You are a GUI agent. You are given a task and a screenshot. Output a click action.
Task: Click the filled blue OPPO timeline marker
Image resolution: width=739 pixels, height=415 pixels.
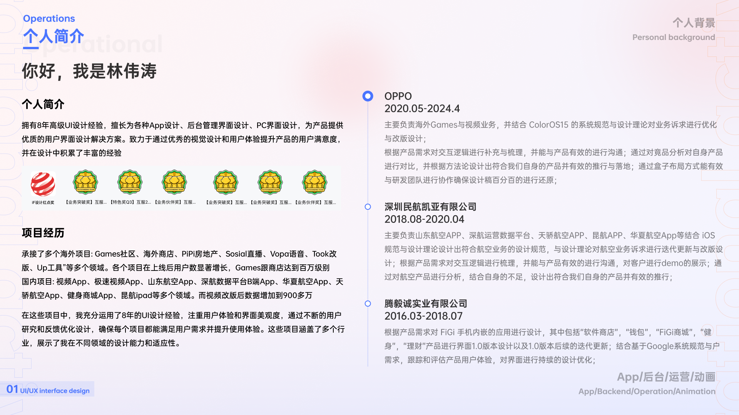(x=368, y=96)
